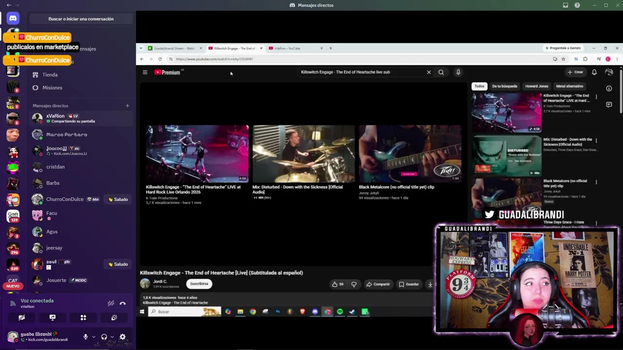Open YouTube notifications bell
This screenshot has height=350, width=623.
point(594,72)
